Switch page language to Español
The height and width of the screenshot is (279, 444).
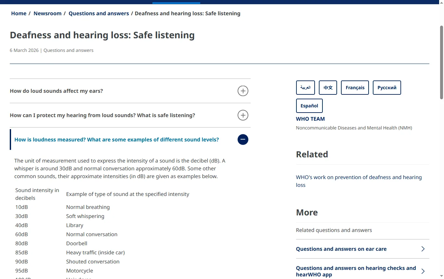[309, 106]
